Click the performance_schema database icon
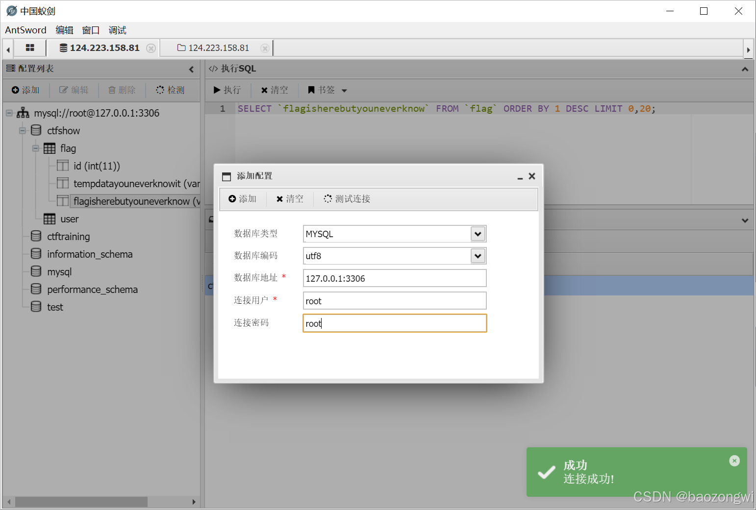This screenshot has width=756, height=510. click(36, 289)
